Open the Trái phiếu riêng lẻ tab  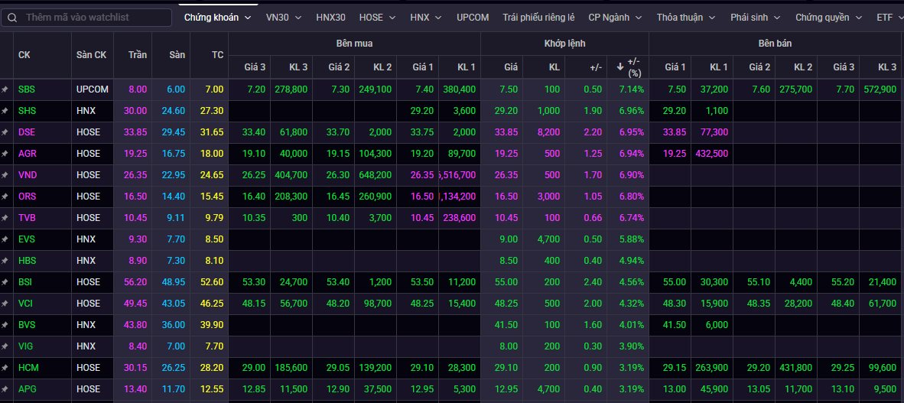coord(538,17)
